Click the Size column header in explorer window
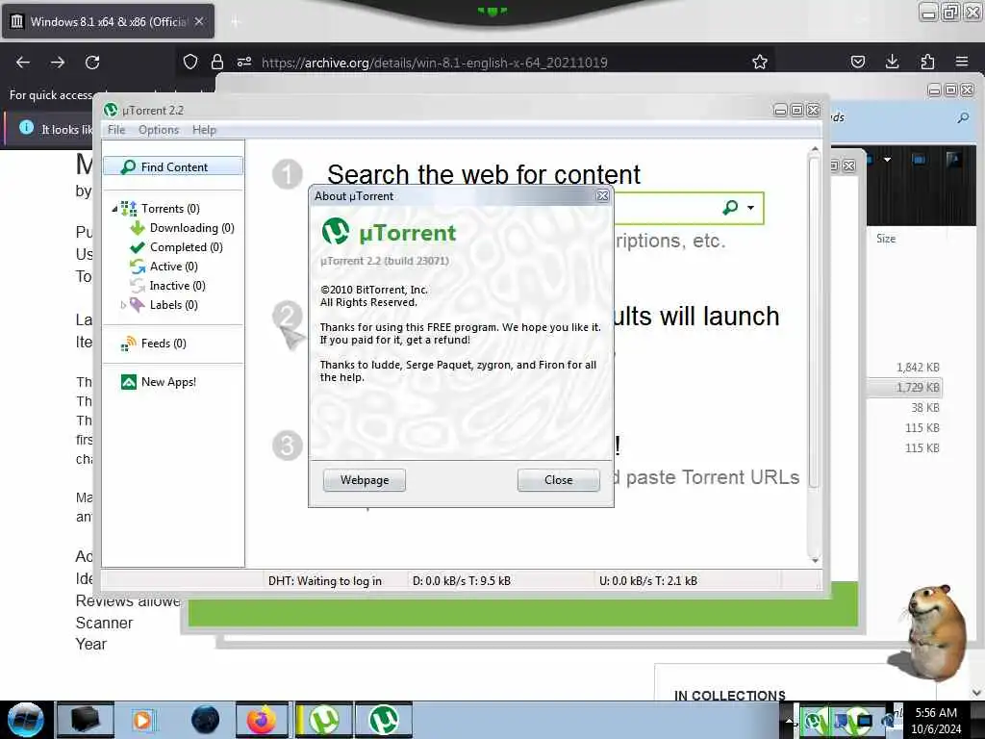 [886, 239]
